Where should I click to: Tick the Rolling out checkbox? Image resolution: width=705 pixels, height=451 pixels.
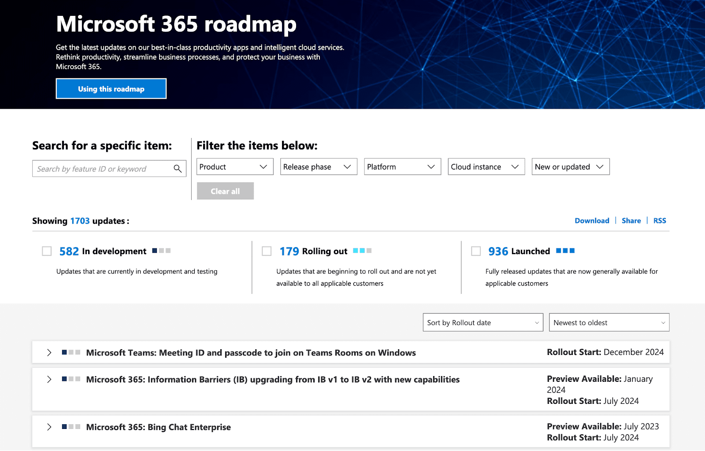point(267,251)
